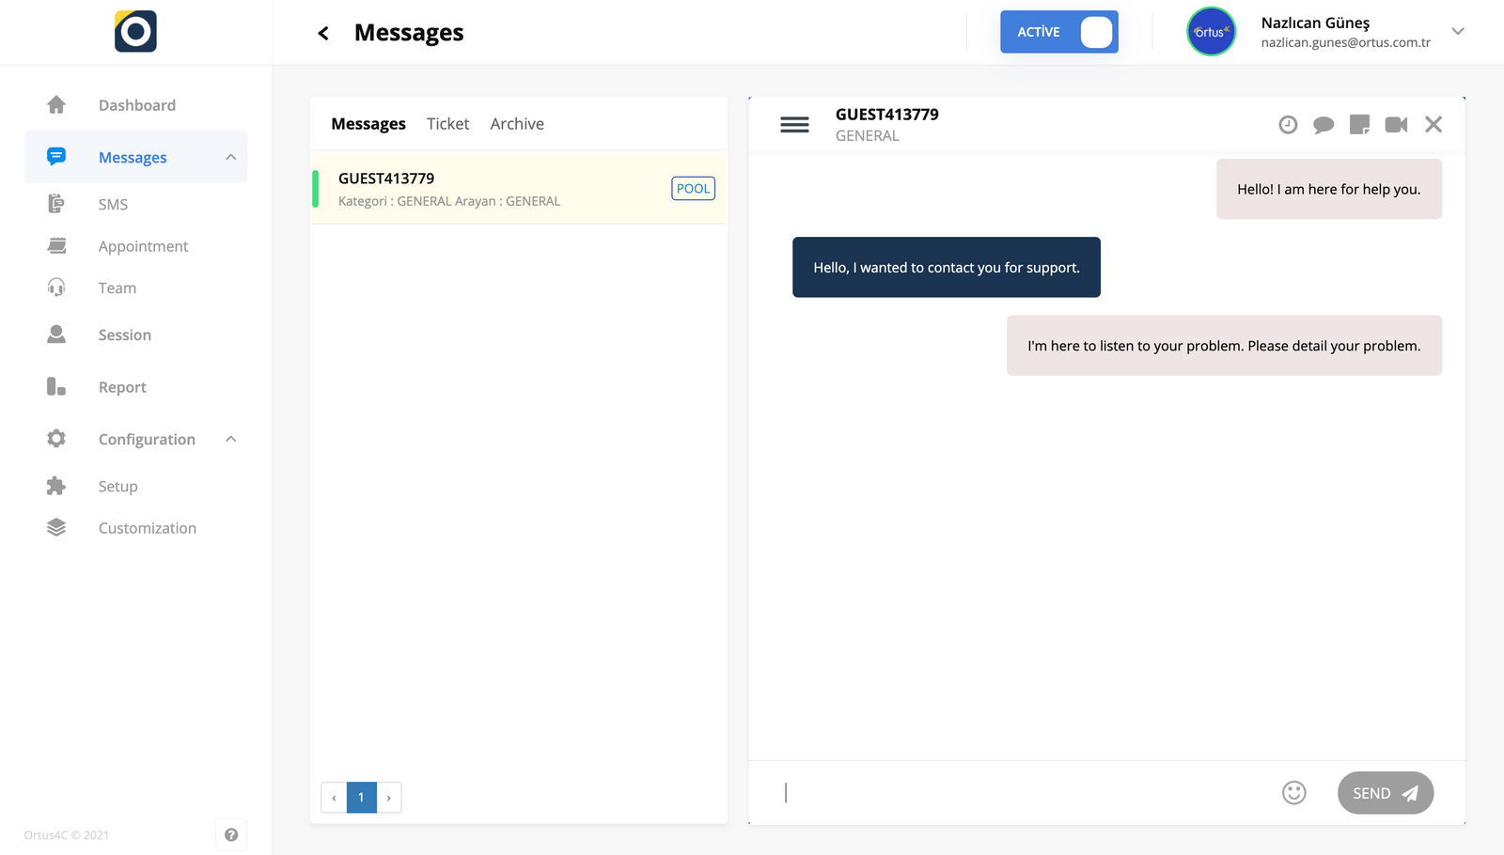Screen dimensions: 1504x855
Task: Open the SMS section
Action: [113, 204]
